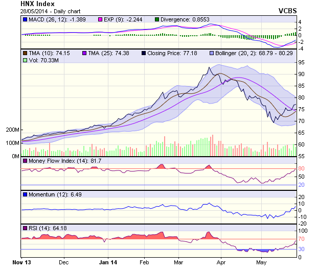Click the 95 price axis label
317x273 pixels.
[x=302, y=62]
